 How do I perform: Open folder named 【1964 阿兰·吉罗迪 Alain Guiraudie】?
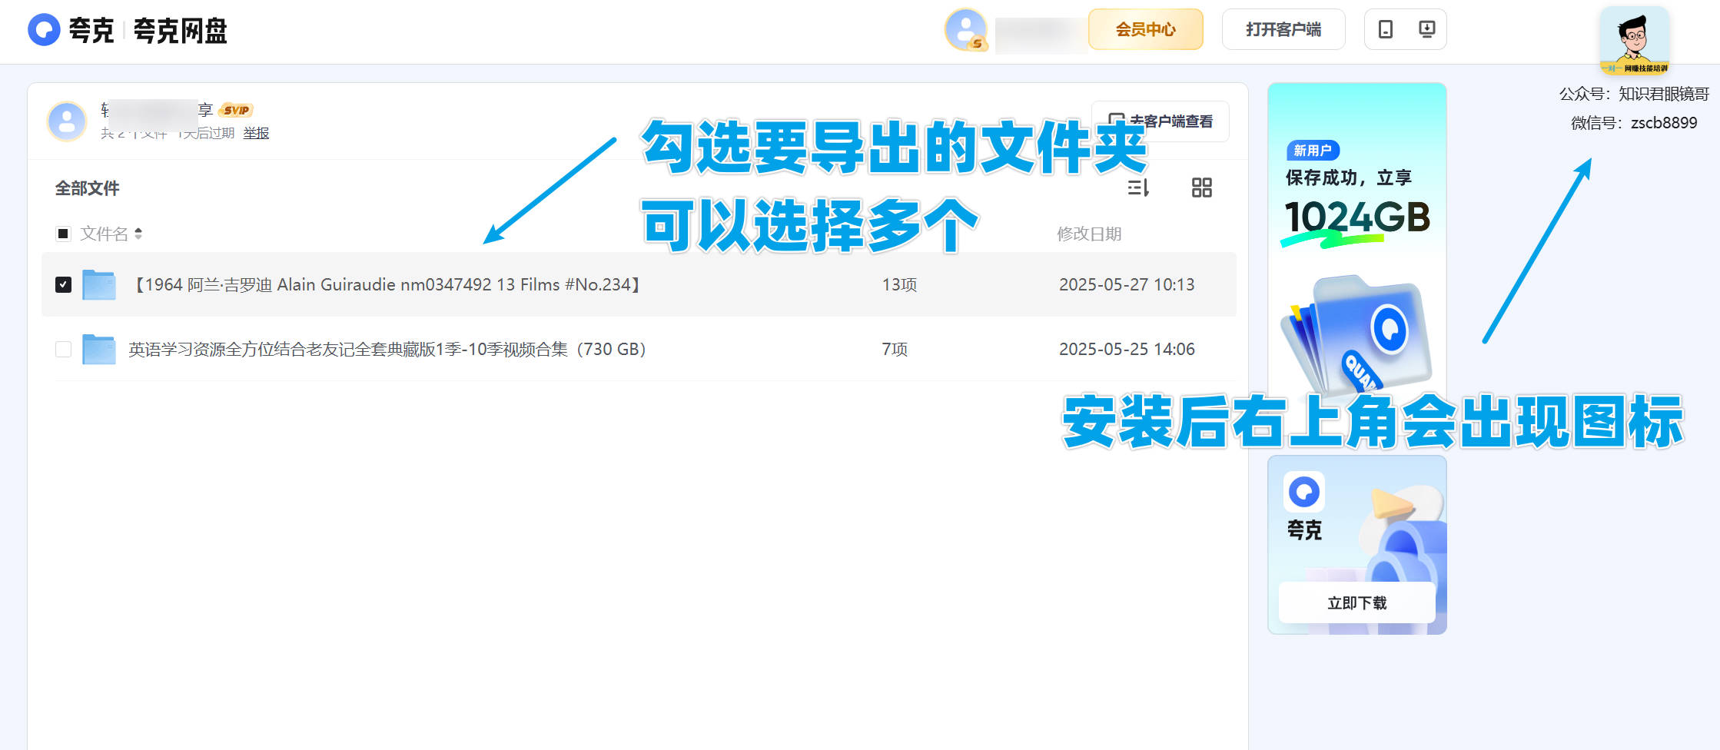click(387, 284)
